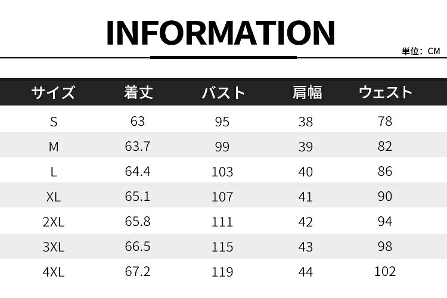The height and width of the screenshot is (298, 447).
Task: Select the 41 shoulder width value
Action: pyautogui.click(x=306, y=197)
